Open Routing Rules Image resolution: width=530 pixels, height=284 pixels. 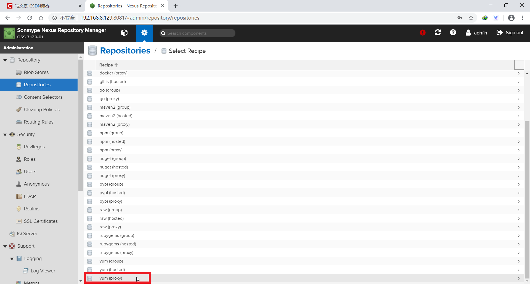(39, 122)
